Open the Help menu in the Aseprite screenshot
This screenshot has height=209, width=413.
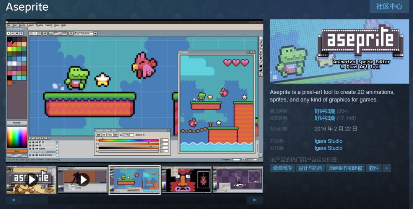63,25
